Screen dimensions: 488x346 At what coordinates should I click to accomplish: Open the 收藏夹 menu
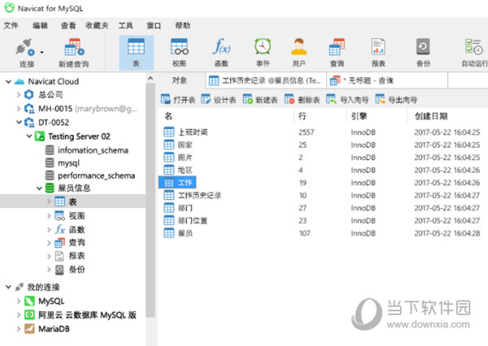(x=97, y=25)
